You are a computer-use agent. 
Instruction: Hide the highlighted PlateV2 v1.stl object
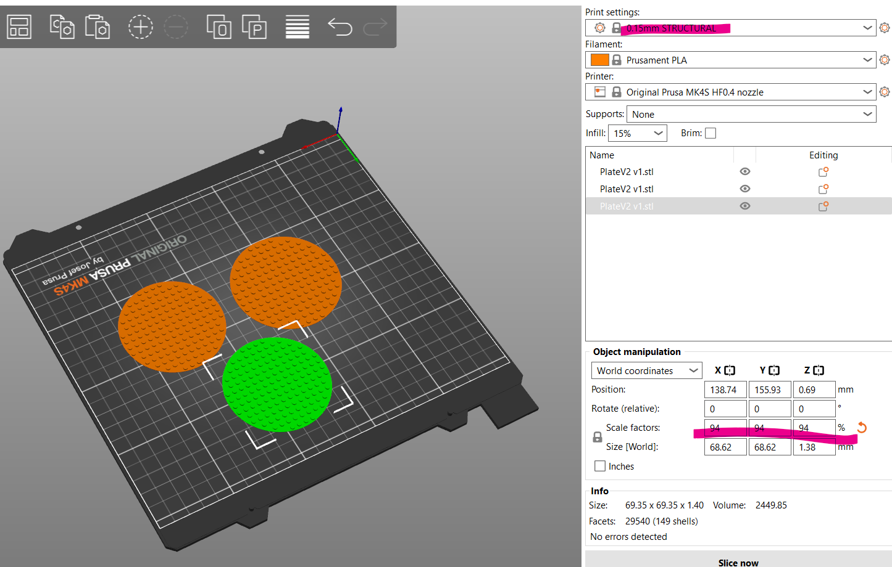tap(745, 206)
